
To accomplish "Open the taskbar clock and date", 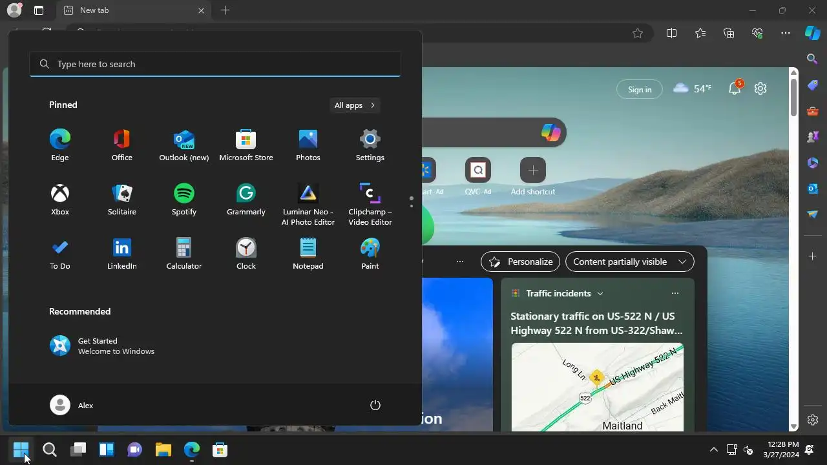I will (780, 449).
